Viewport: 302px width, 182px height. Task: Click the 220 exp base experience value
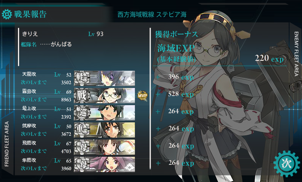tap(269, 58)
